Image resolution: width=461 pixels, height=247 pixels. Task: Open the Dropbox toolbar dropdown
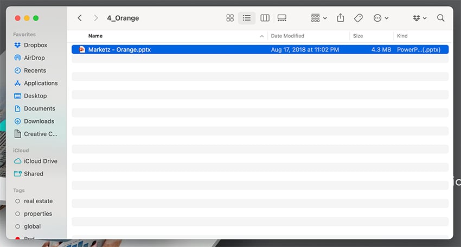(419, 18)
